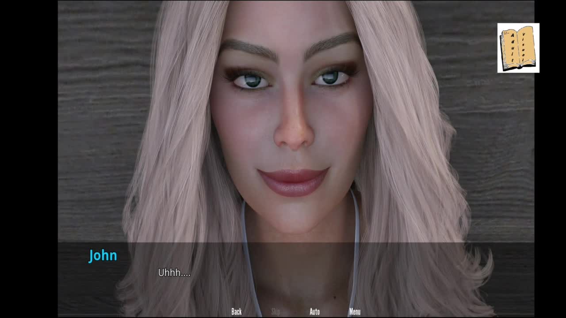Click the "Uhhh...." dialogue text

pyautogui.click(x=174, y=273)
